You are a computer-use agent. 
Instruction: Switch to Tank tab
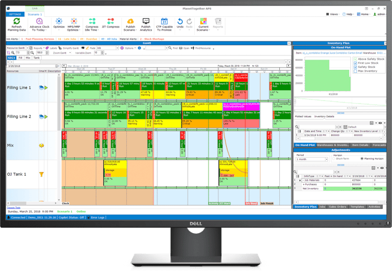tap(37, 58)
